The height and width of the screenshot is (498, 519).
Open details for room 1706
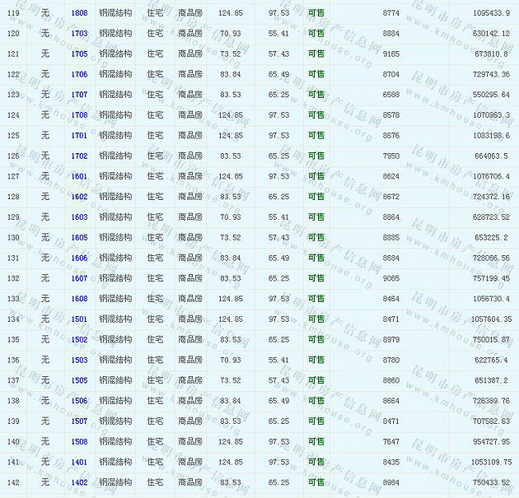point(79,74)
